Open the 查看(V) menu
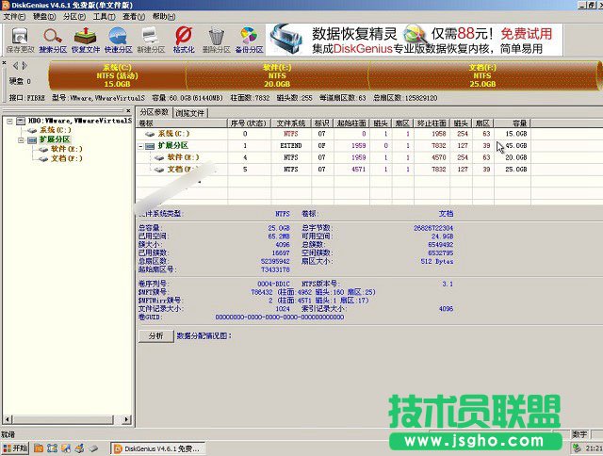This screenshot has width=603, height=456. (x=134, y=17)
